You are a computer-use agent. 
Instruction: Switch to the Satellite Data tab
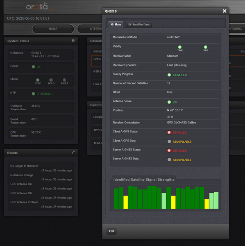pyautogui.click(x=139, y=25)
